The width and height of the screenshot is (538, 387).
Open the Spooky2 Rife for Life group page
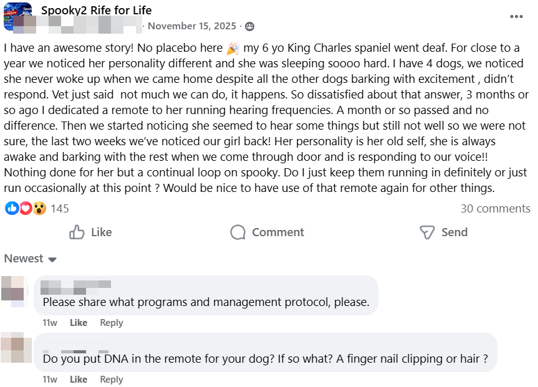point(96,11)
